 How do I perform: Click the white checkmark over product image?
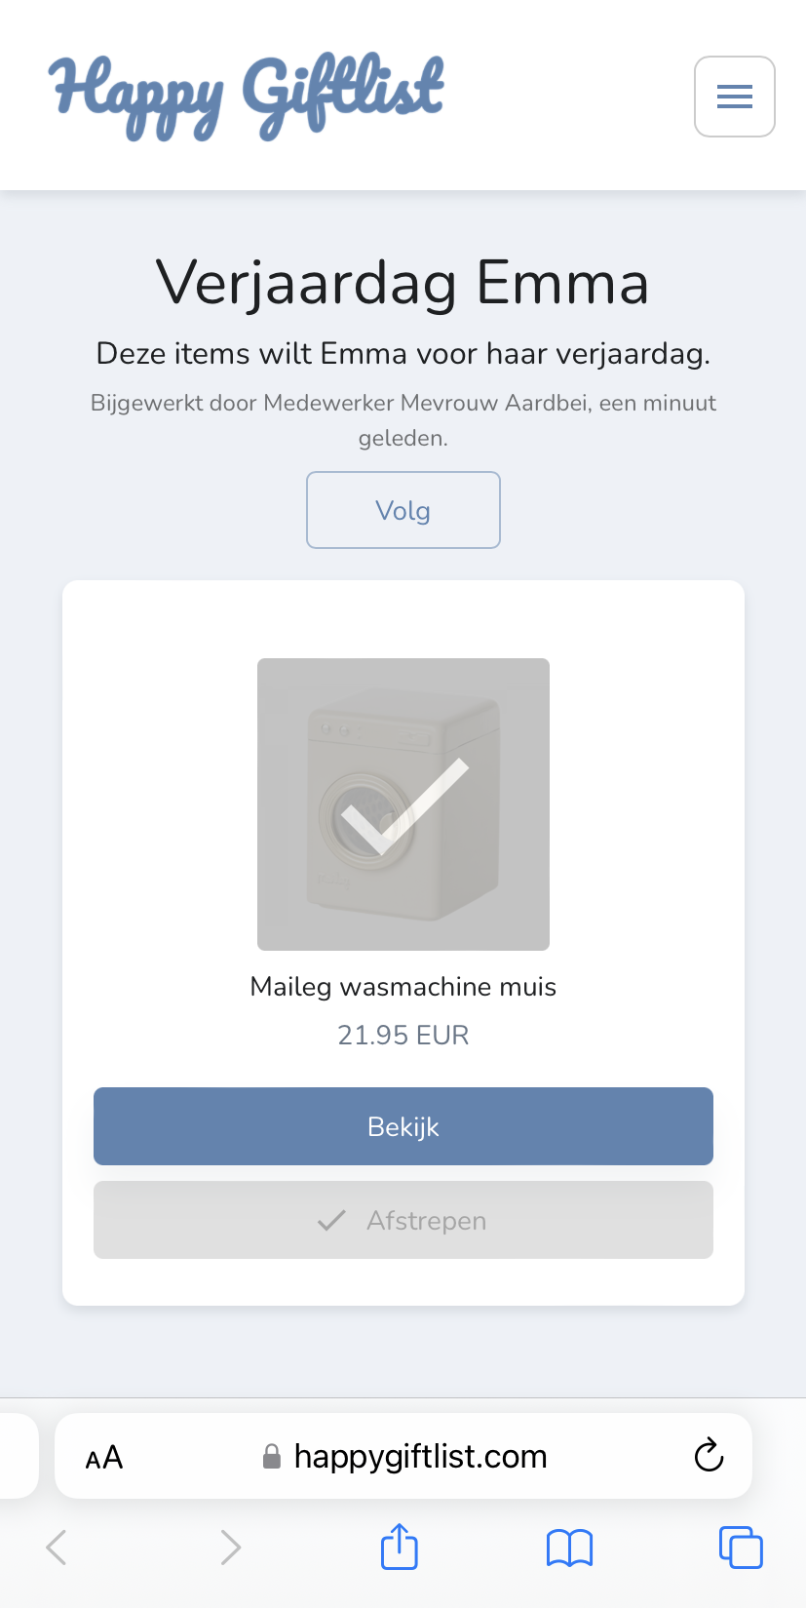[404, 806]
